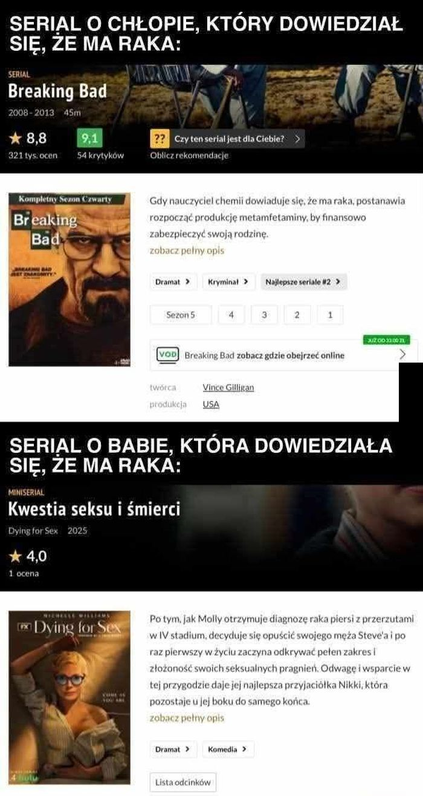The height and width of the screenshot is (796, 423).
Task: Click the green 9,1 critics score badge
Action: pos(89,139)
